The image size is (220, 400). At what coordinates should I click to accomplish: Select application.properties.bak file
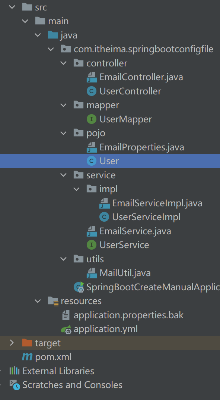click(128, 315)
